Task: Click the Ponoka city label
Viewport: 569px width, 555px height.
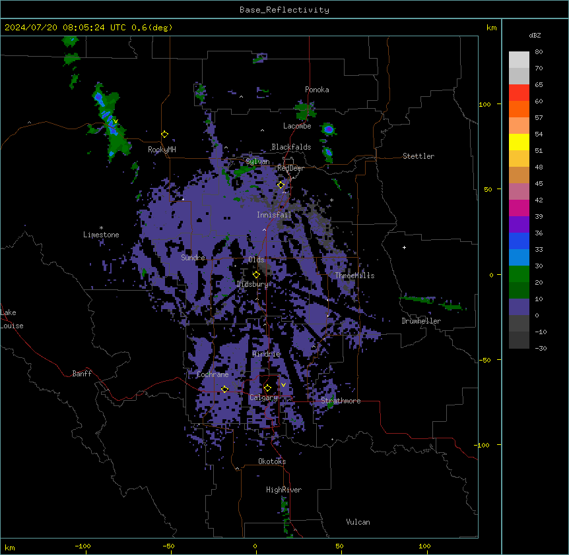Action: click(x=317, y=90)
